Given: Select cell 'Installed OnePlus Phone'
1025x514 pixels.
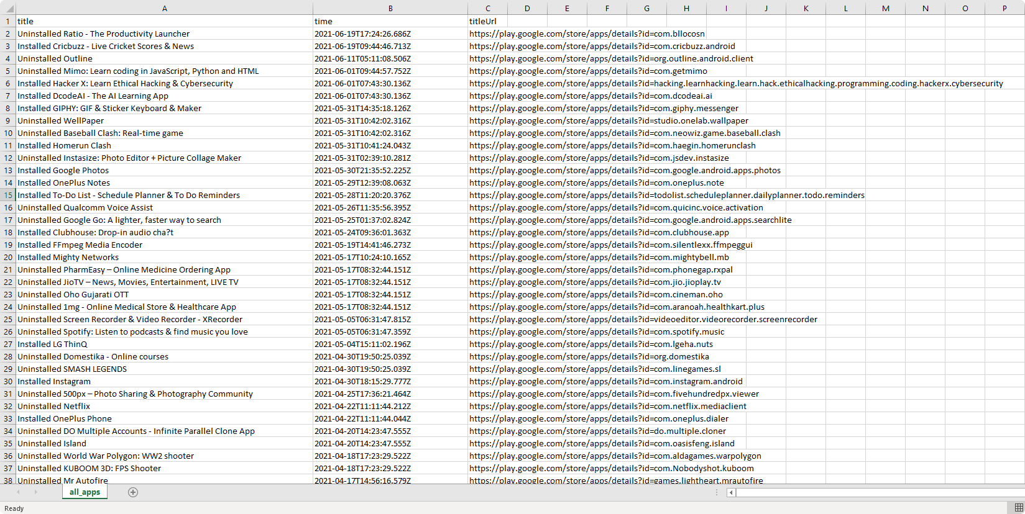Looking at the screenshot, I should 164,418.
